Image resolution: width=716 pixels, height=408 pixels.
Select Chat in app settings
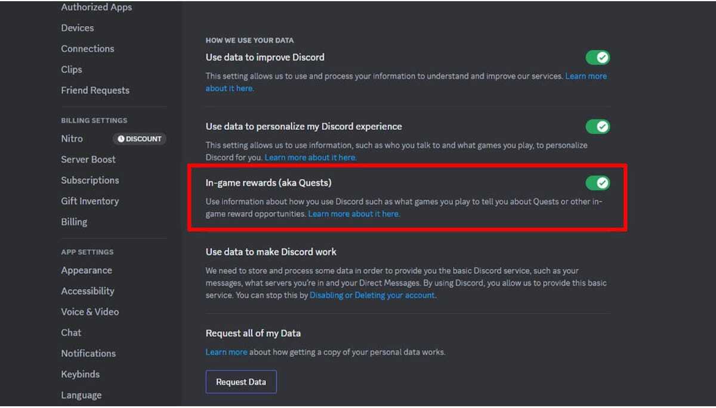[x=71, y=333]
